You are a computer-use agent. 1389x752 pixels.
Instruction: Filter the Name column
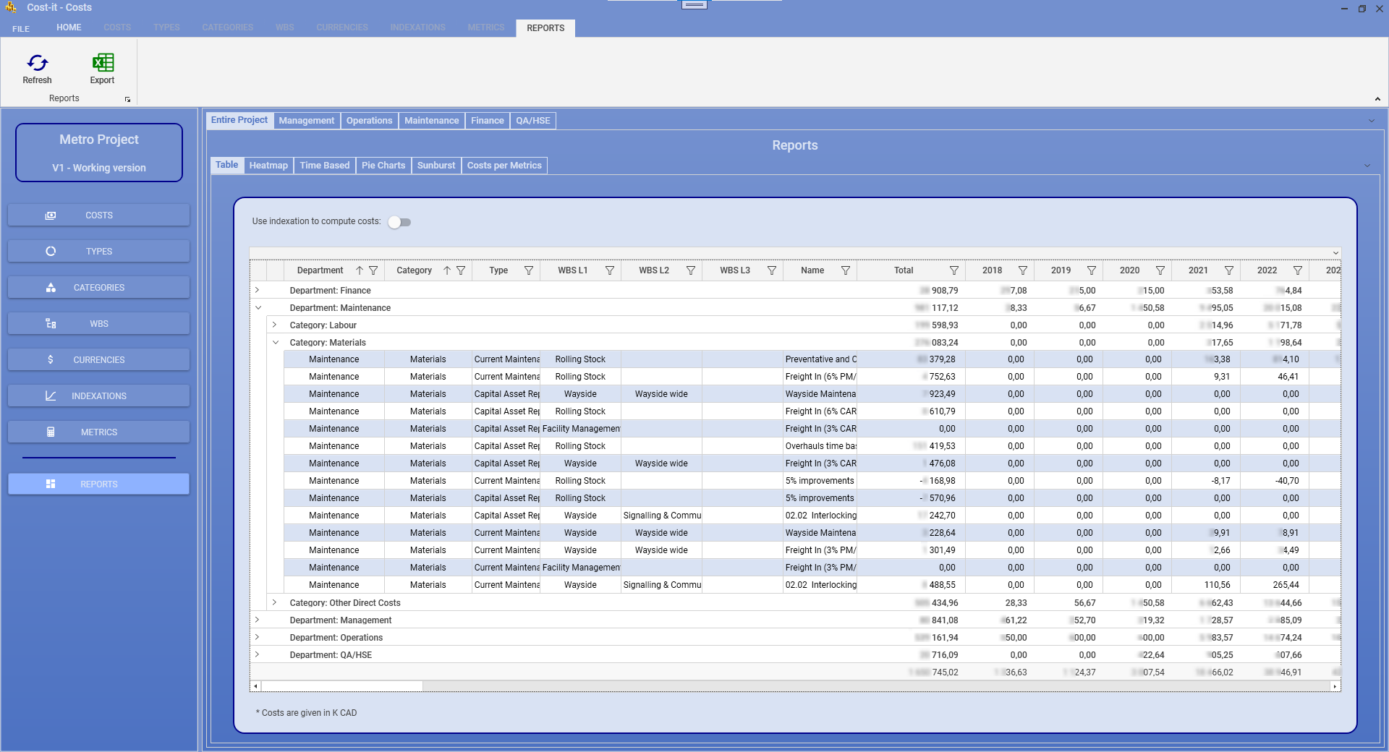point(846,270)
